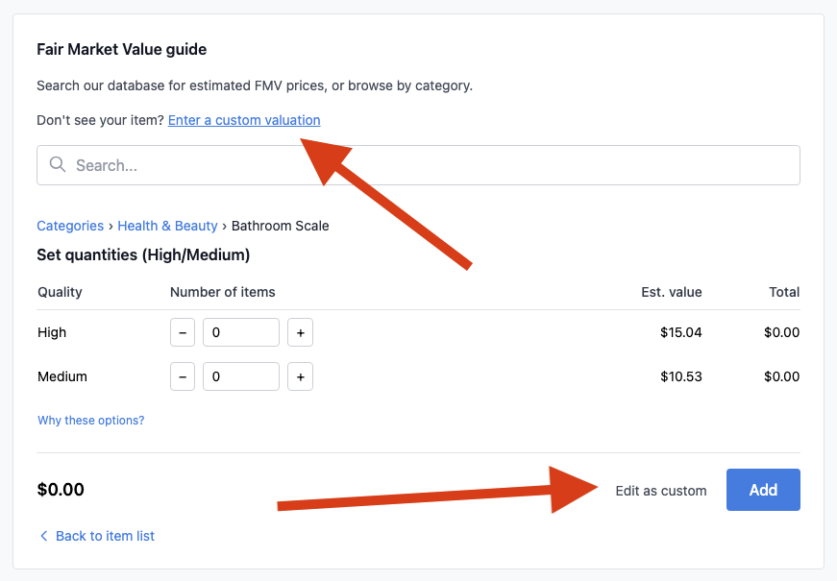Click Why these options?
Viewport: 837px width, 581px height.
[90, 421]
